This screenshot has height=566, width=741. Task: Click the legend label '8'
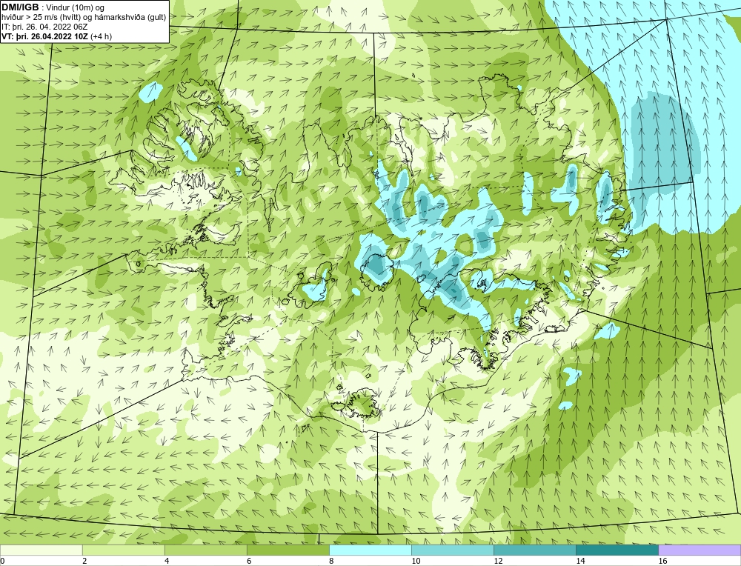pos(331,561)
